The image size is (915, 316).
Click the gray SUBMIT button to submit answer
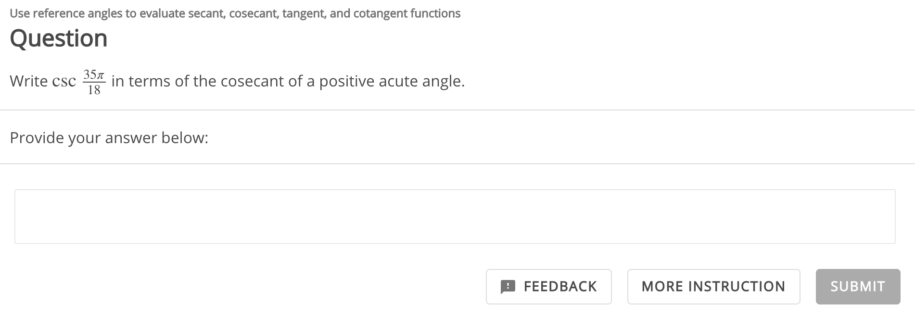pos(857,286)
